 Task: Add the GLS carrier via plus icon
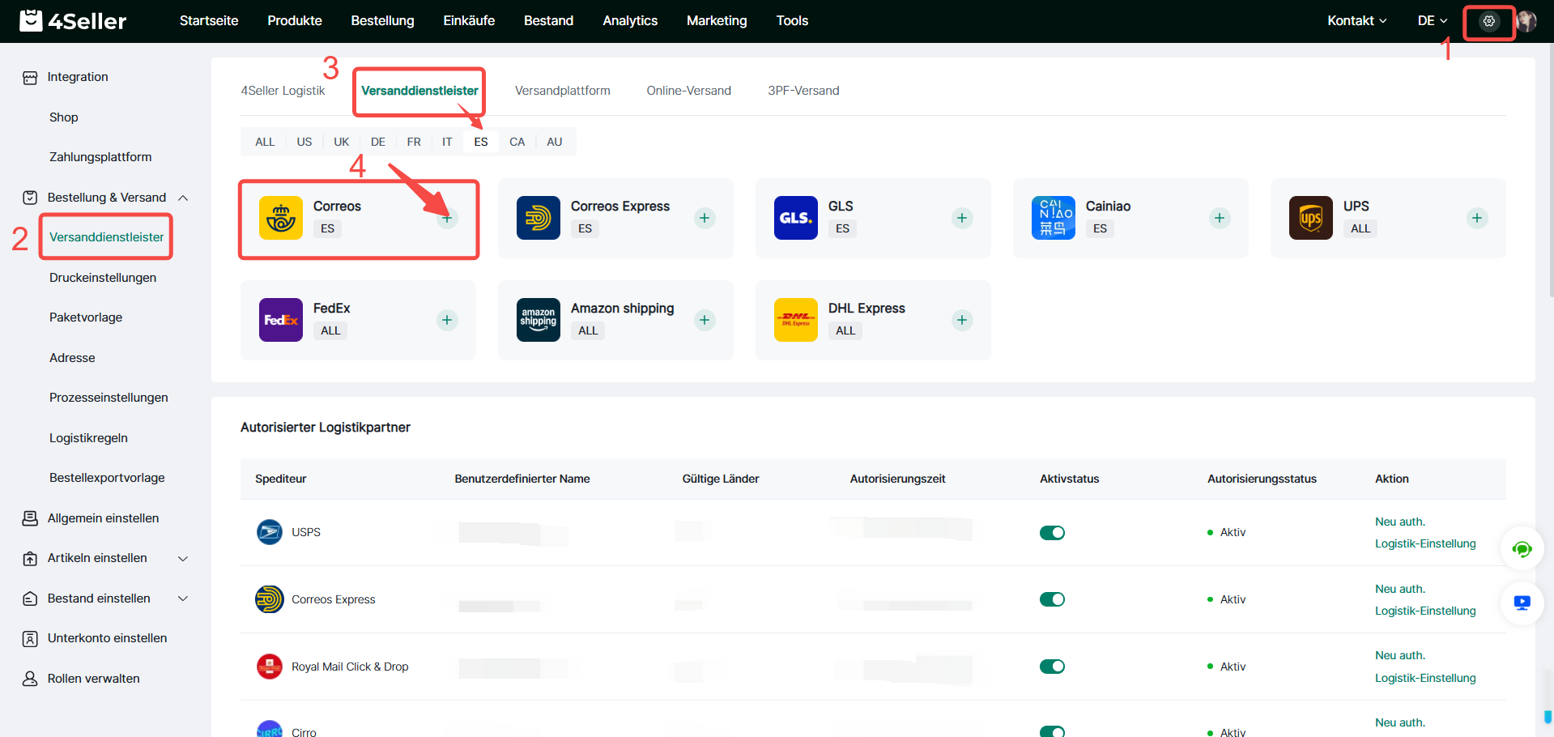[x=962, y=218]
